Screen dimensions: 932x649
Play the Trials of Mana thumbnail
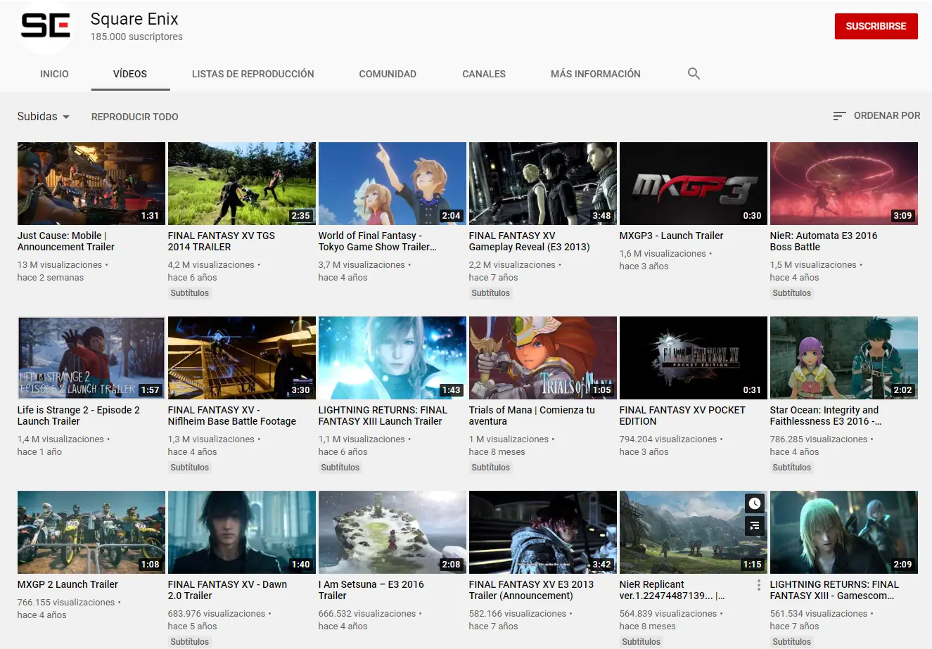coord(543,358)
